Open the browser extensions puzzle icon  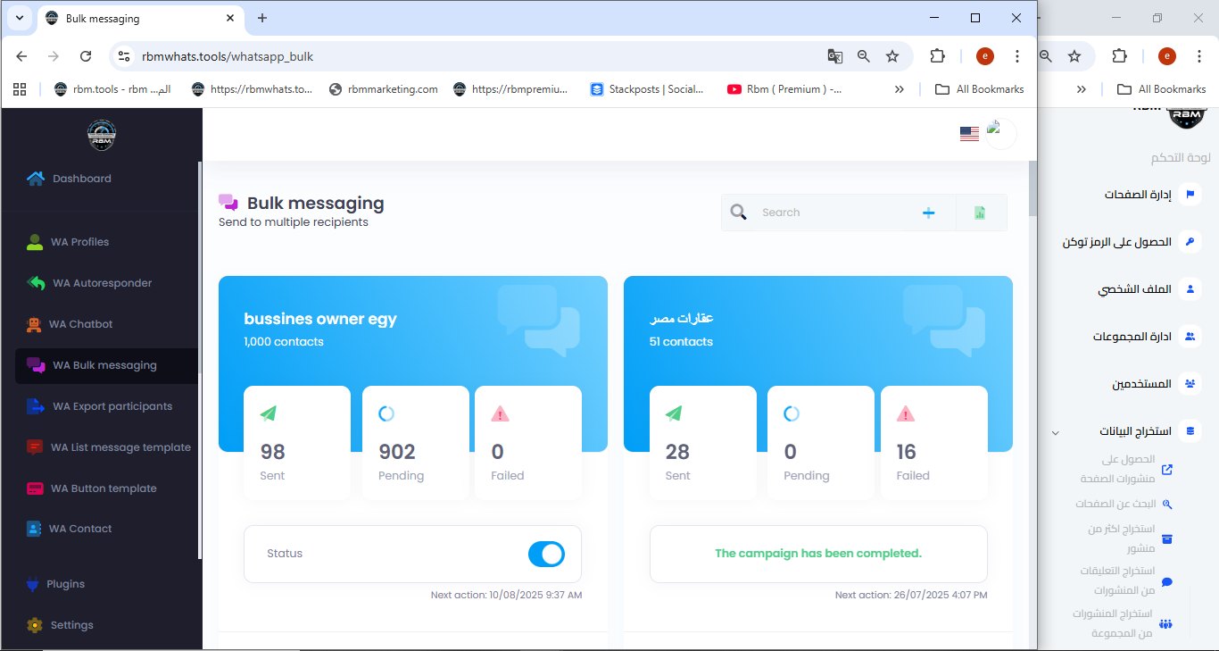pyautogui.click(x=937, y=56)
